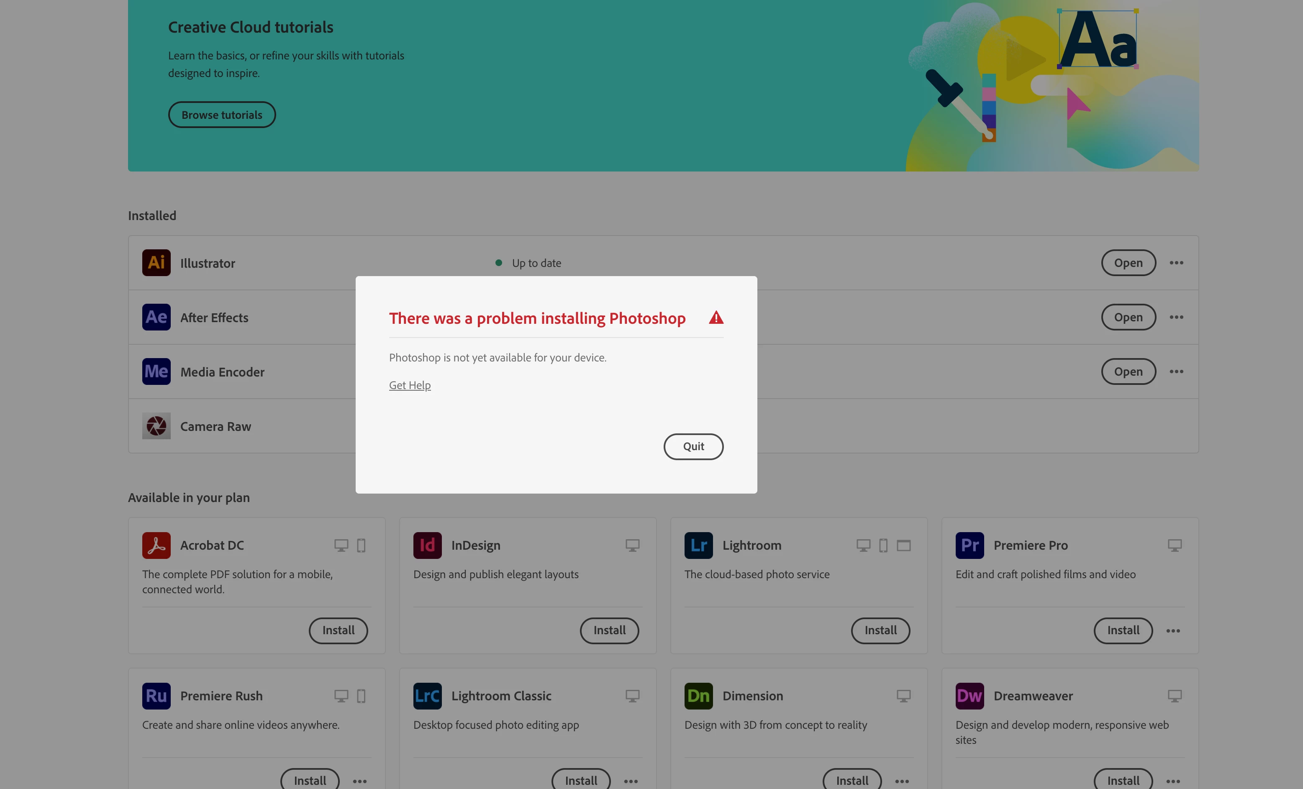This screenshot has width=1303, height=789.
Task: Click the Get Help link
Action: pos(410,385)
